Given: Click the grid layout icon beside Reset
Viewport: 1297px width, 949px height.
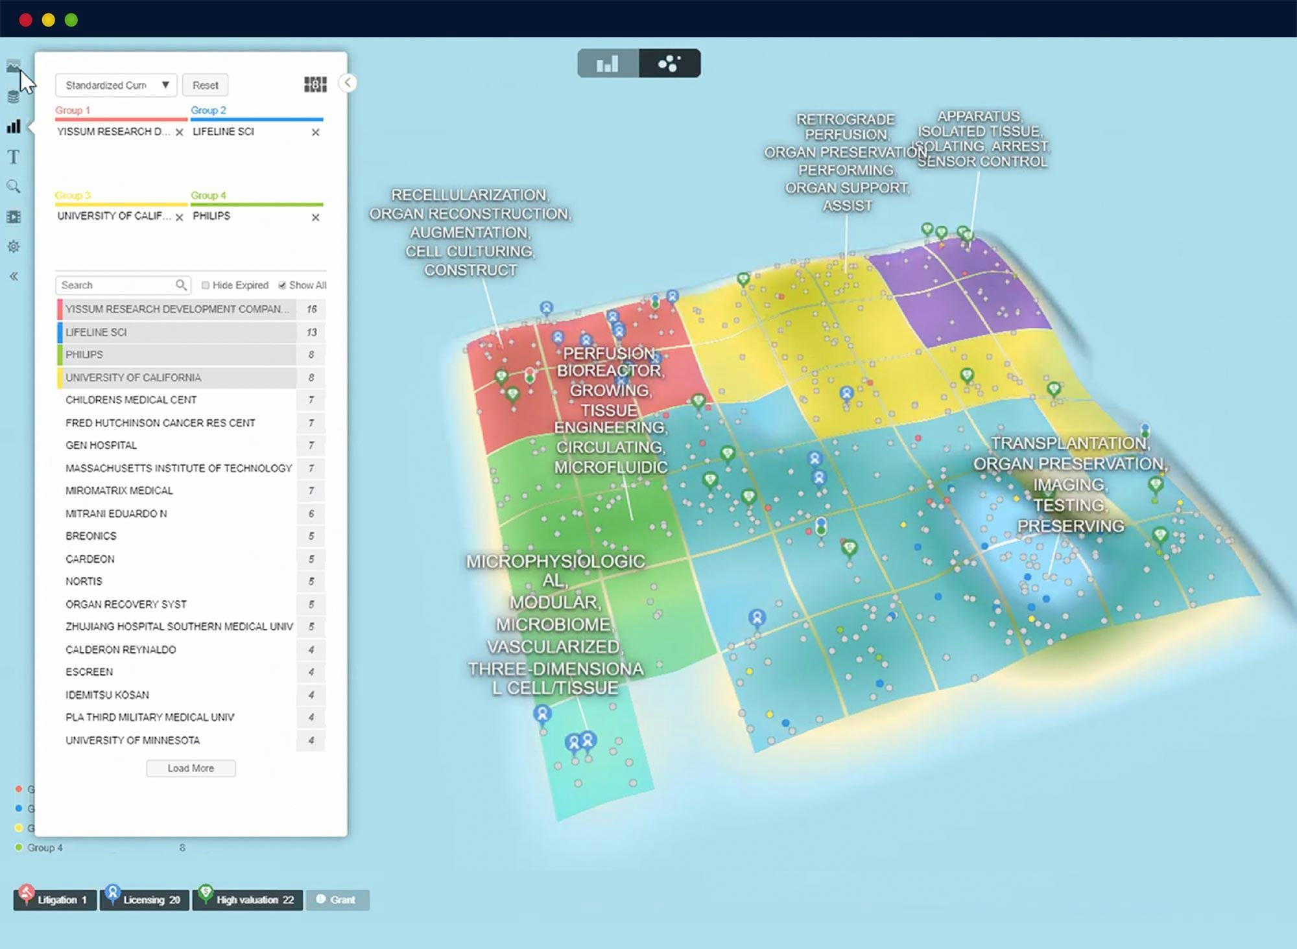Looking at the screenshot, I should tap(315, 85).
